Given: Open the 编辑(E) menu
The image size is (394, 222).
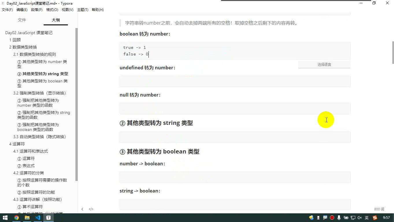Looking at the screenshot, I should click(22, 10).
